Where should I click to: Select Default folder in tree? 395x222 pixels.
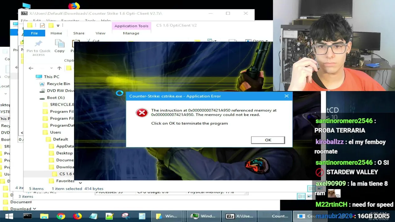tap(60, 139)
